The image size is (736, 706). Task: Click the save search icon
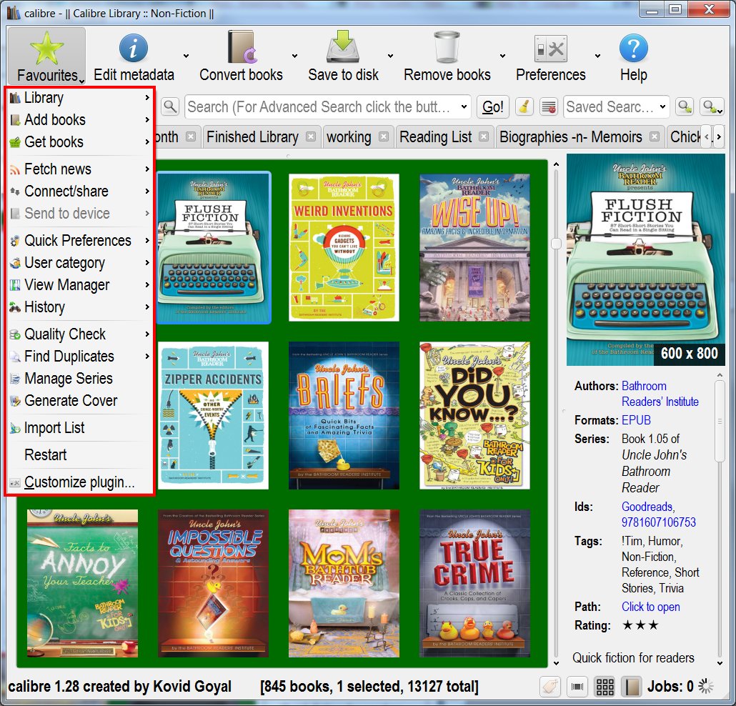pyautogui.click(x=685, y=106)
